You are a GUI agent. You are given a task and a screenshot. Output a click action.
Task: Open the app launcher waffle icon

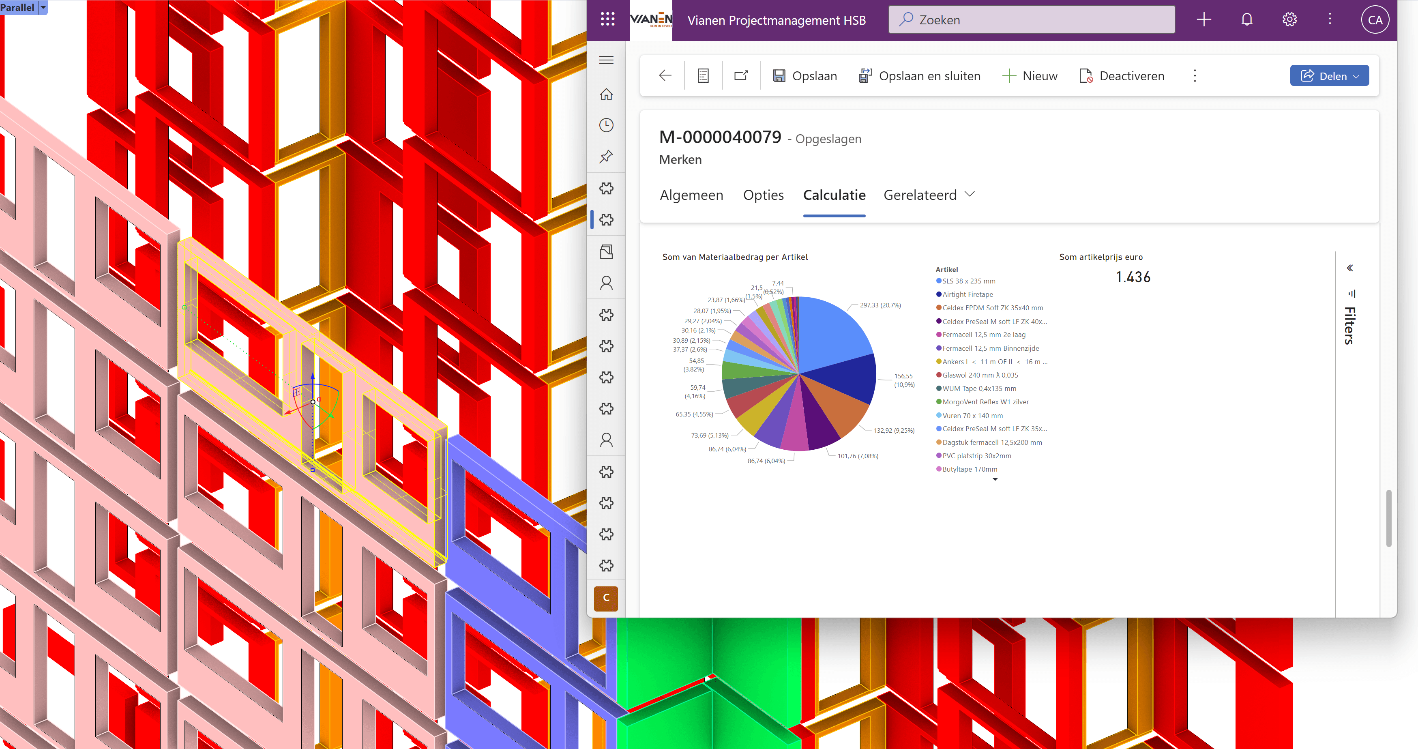(x=607, y=20)
